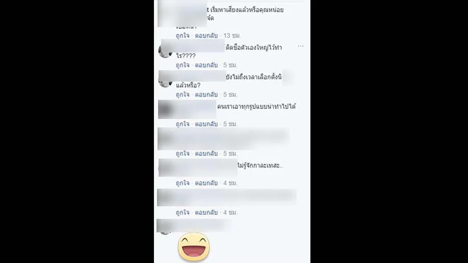Open the '13 ชม.' timestamp link
This screenshot has width=468, height=263.
tap(232, 35)
